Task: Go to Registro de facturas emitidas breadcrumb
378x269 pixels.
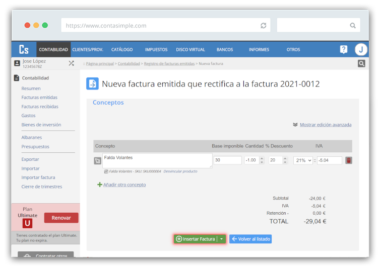Action: (x=169, y=63)
